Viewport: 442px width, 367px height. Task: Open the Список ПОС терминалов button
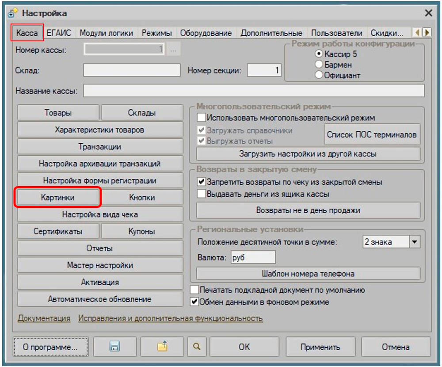coord(372,135)
